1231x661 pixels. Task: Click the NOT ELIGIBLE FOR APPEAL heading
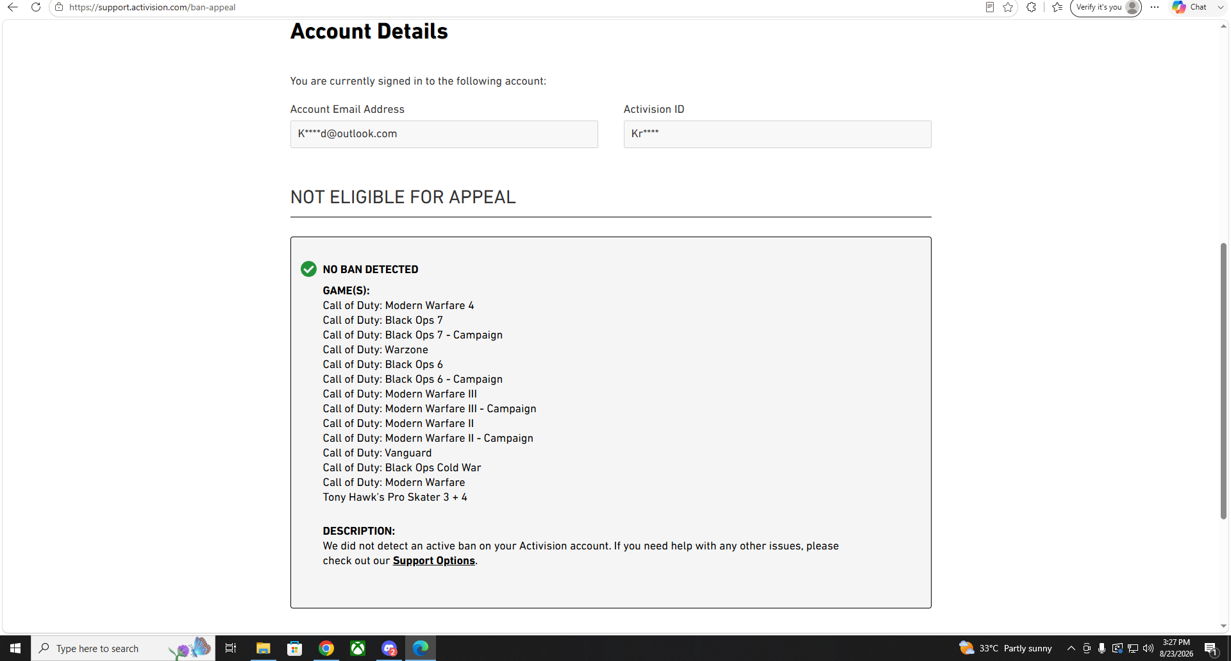403,197
